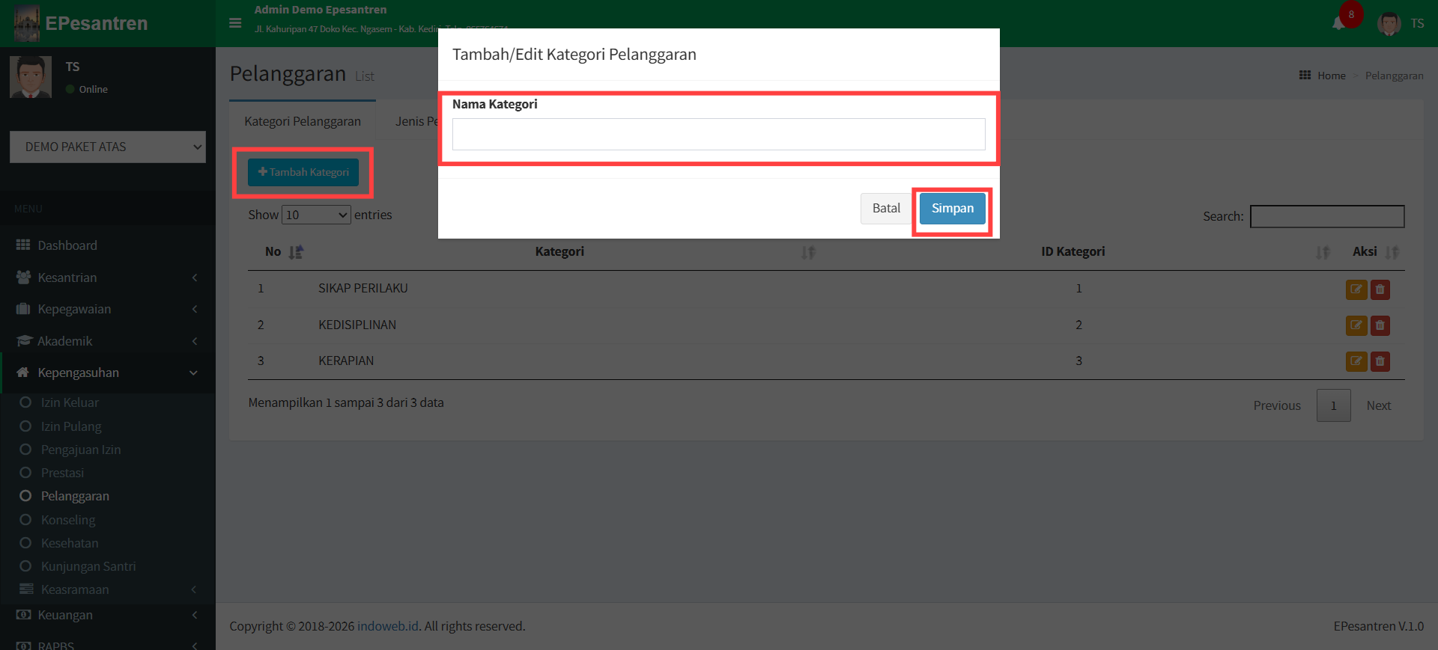
Task: Click the delete icon for KERAPIAN row
Action: pos(1380,361)
